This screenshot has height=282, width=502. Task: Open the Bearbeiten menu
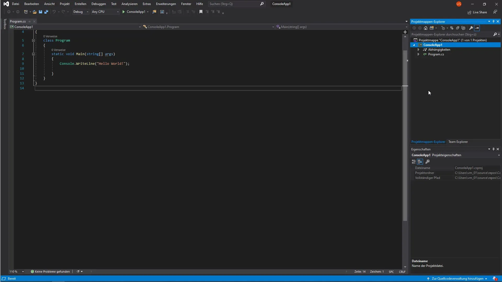32,4
